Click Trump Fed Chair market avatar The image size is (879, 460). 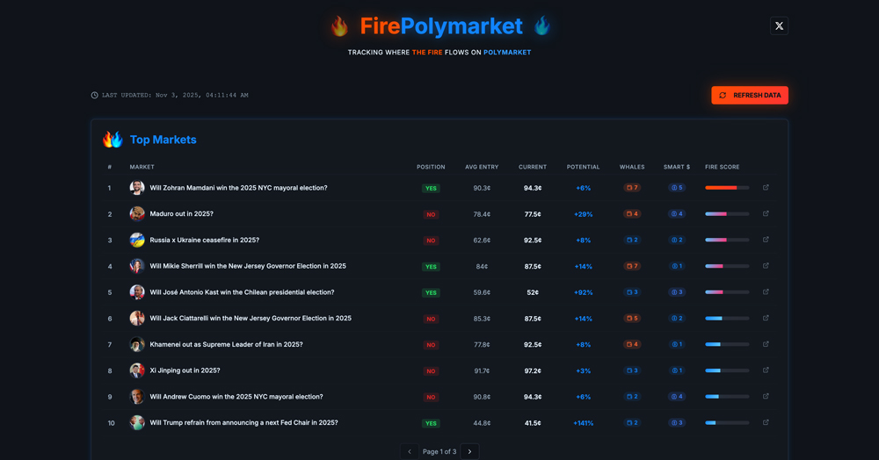coord(137,422)
